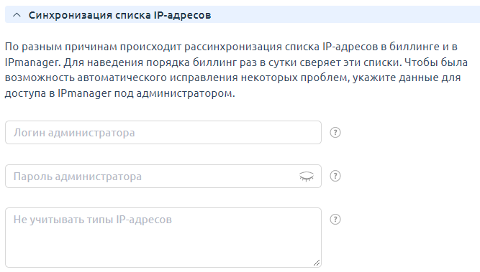This screenshot has height=272, width=480.
Task: Show password using the eye icon
Action: [x=307, y=177]
